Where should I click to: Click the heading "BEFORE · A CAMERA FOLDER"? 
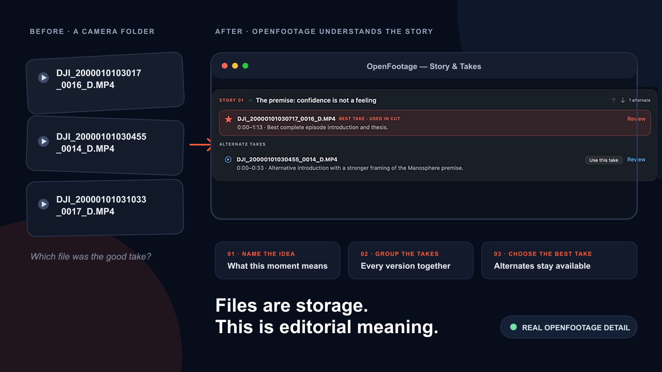(92, 31)
